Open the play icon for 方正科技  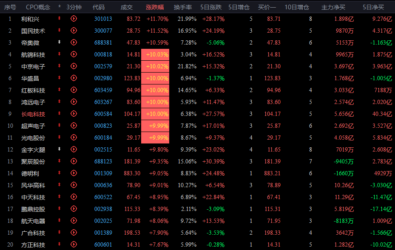coord(74,244)
